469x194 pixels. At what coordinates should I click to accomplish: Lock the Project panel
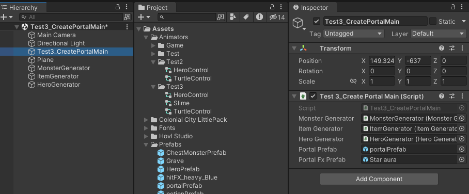click(272, 7)
